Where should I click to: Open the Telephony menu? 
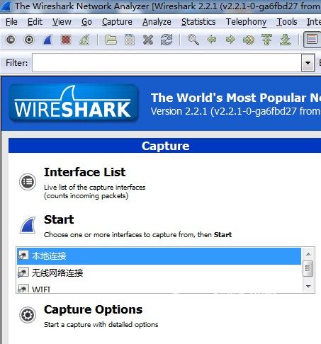point(246,22)
